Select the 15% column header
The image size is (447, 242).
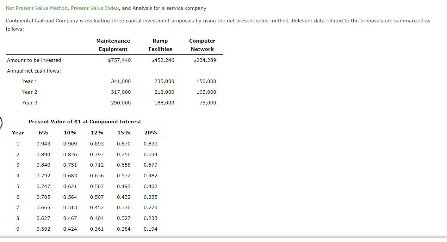124,133
